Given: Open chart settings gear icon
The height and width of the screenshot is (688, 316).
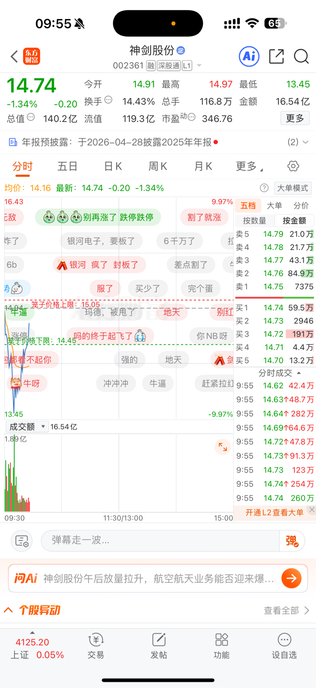Looking at the screenshot, I should 293,166.
